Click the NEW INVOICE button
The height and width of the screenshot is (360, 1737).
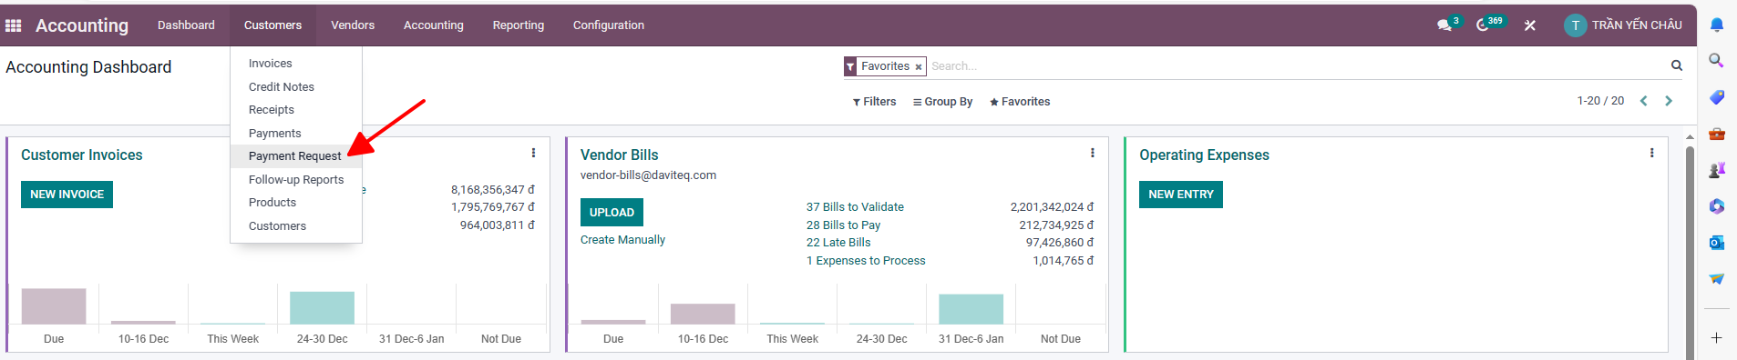coord(67,195)
